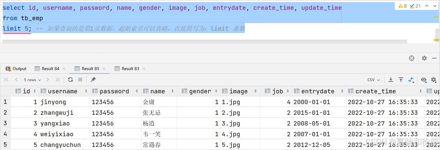The height and width of the screenshot is (150, 440).
Task: Select the name cell '金庸'
Action: 159,102
